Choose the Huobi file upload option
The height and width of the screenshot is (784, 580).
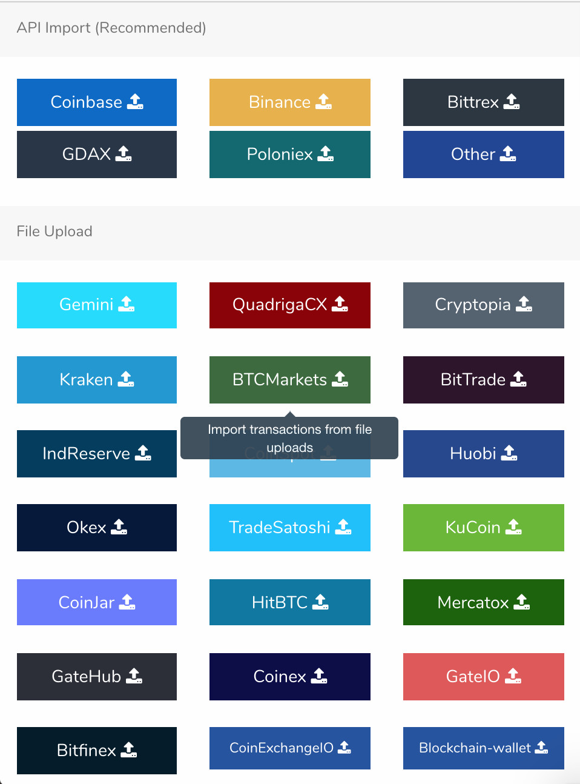(483, 454)
